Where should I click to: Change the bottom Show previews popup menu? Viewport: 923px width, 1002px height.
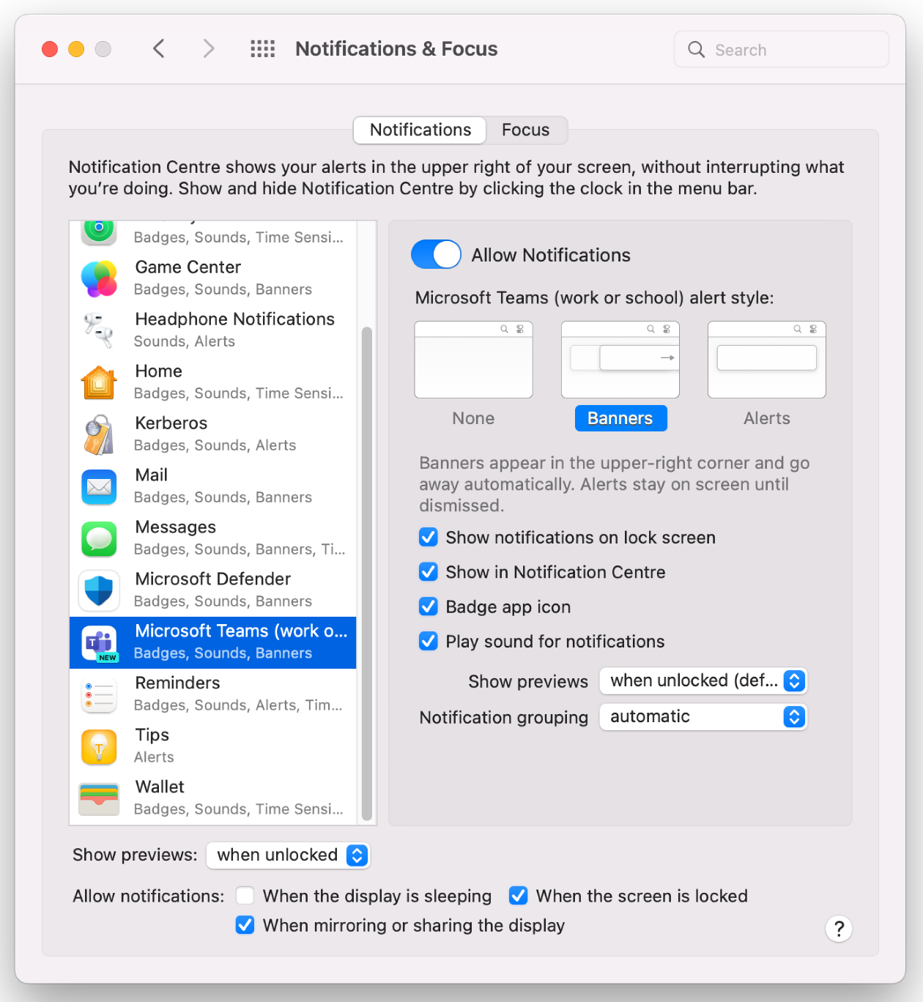[x=287, y=855]
